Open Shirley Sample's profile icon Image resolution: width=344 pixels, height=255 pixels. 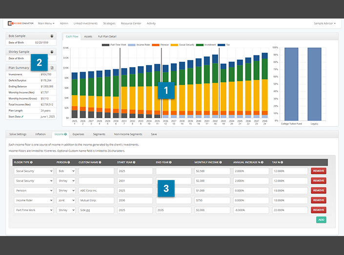coord(52,52)
